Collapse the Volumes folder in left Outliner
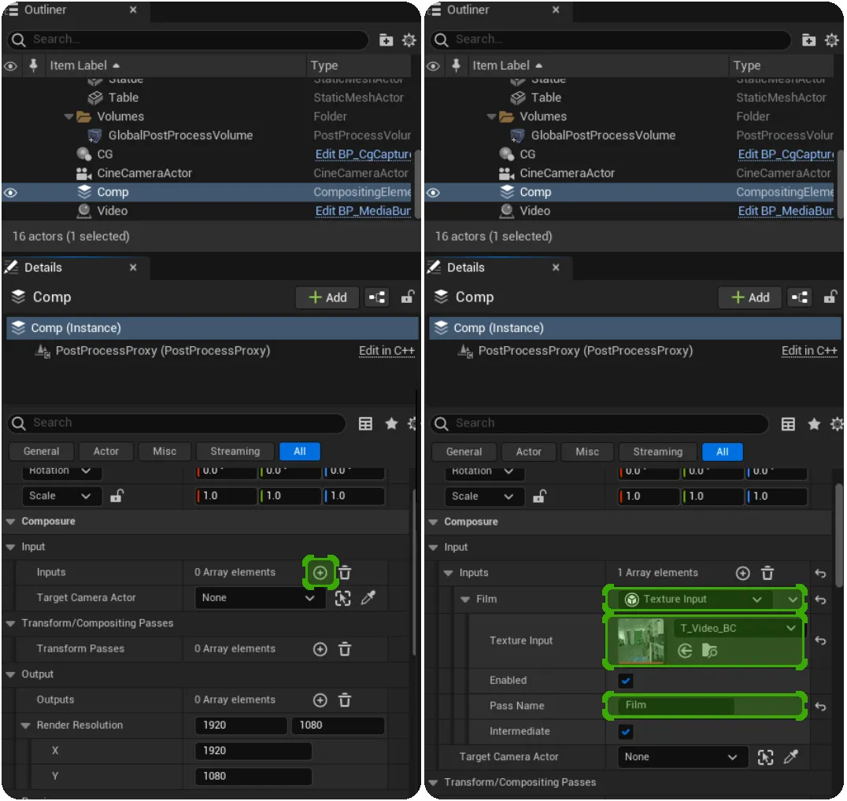Viewport: 847px width, 801px height. [68, 116]
